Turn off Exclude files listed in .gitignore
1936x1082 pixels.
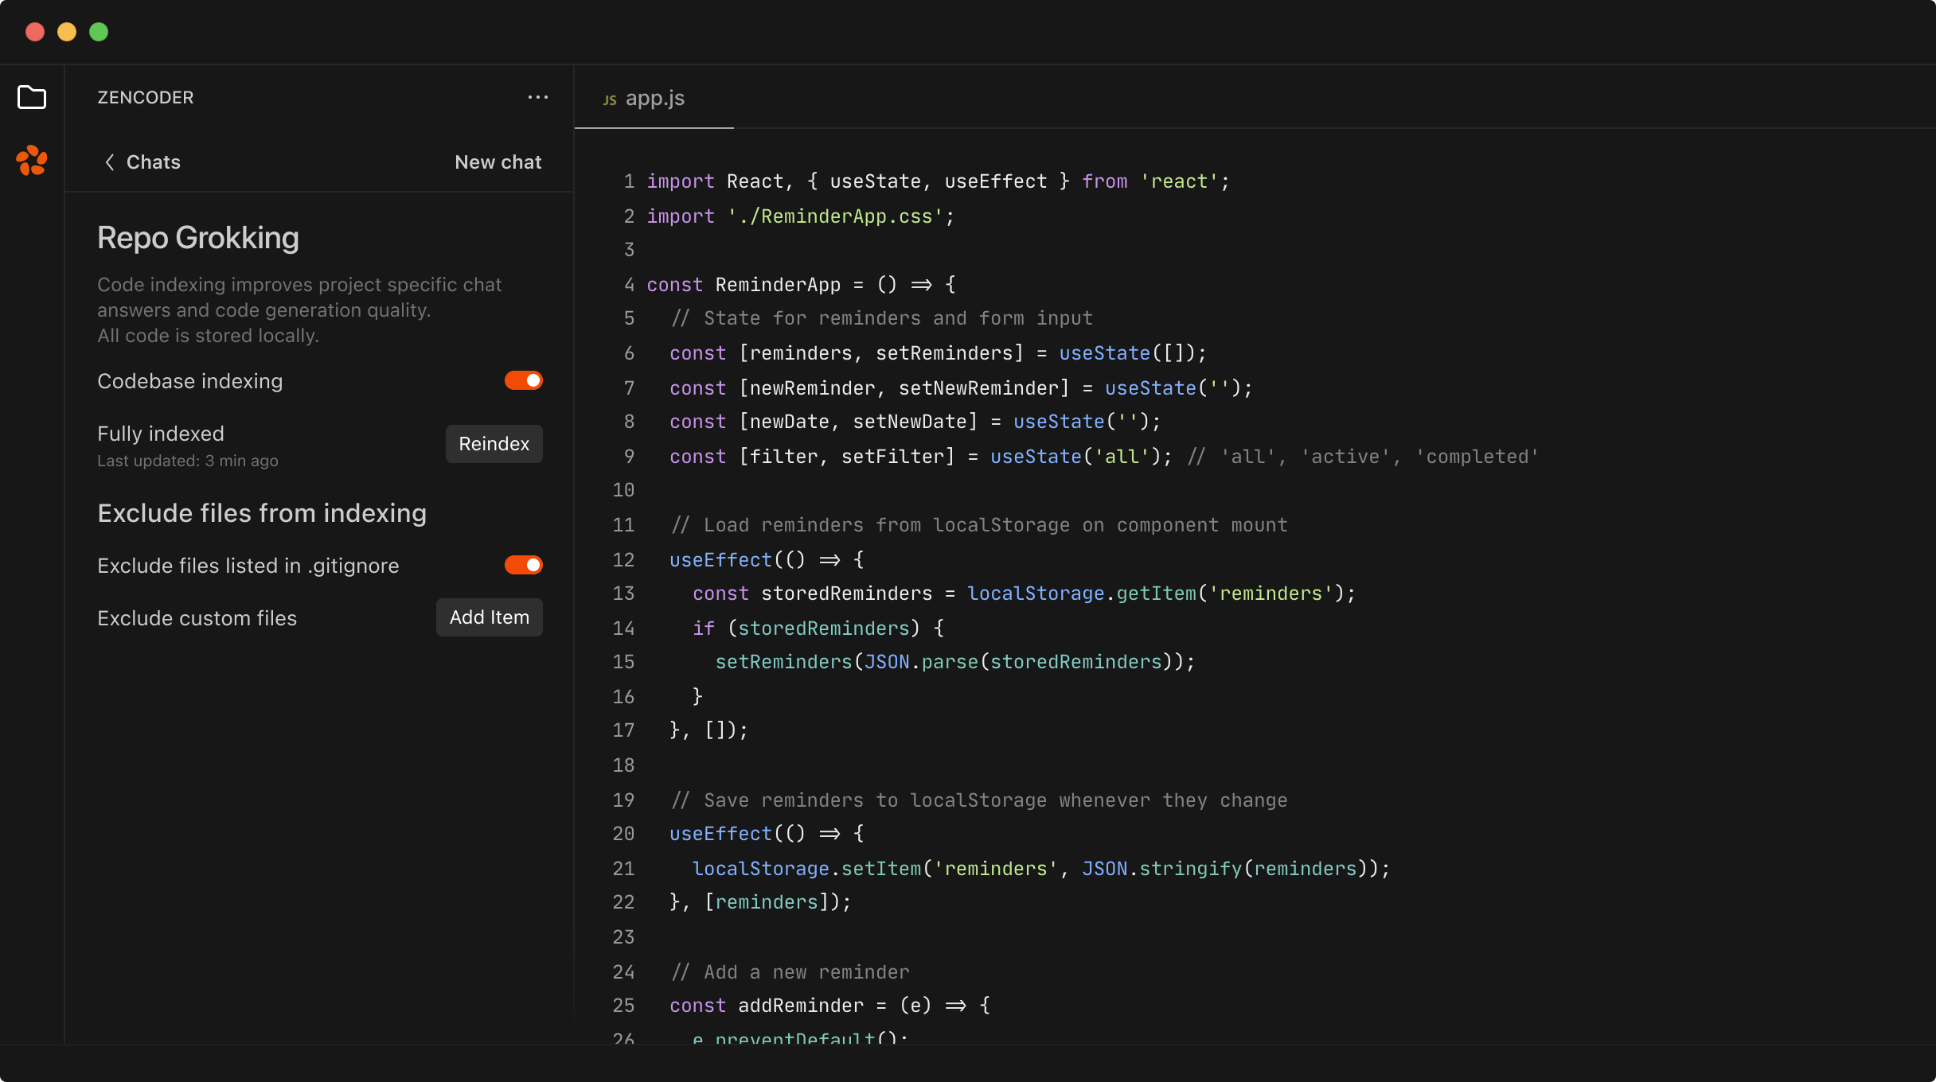(x=524, y=565)
